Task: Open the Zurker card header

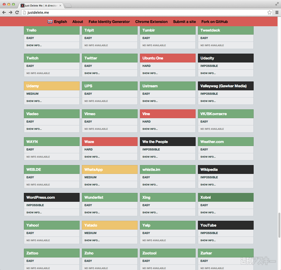Action: click(226, 253)
